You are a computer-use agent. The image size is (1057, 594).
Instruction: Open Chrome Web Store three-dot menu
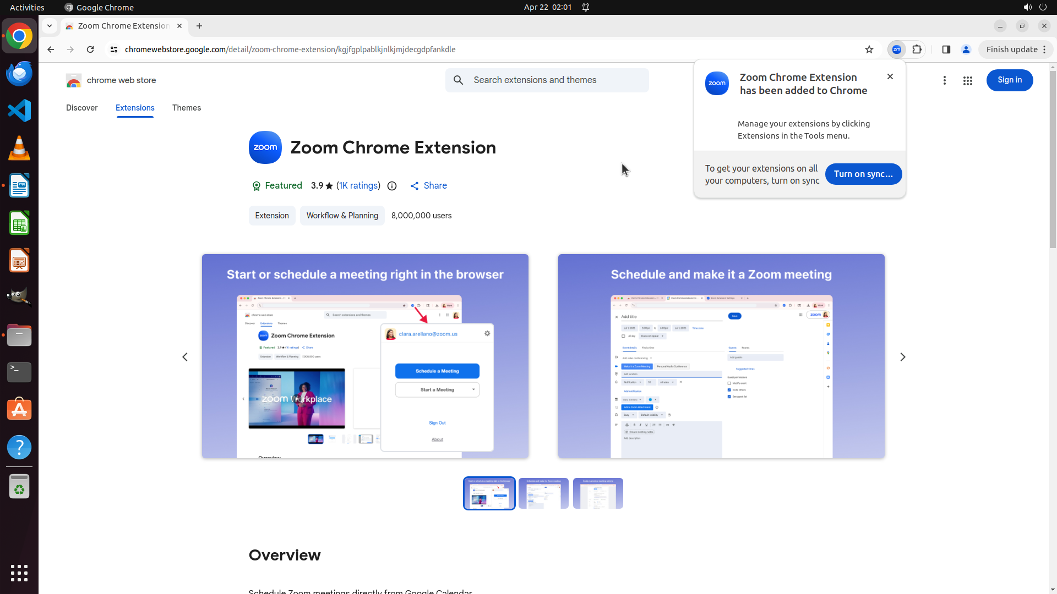click(x=944, y=81)
